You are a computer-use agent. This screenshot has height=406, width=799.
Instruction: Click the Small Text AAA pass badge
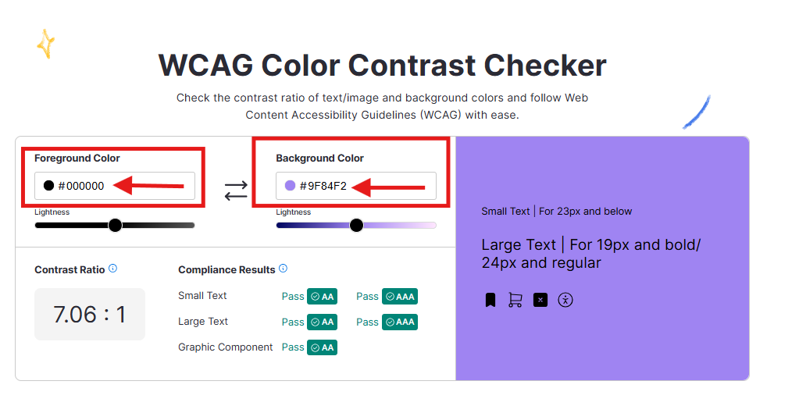399,297
